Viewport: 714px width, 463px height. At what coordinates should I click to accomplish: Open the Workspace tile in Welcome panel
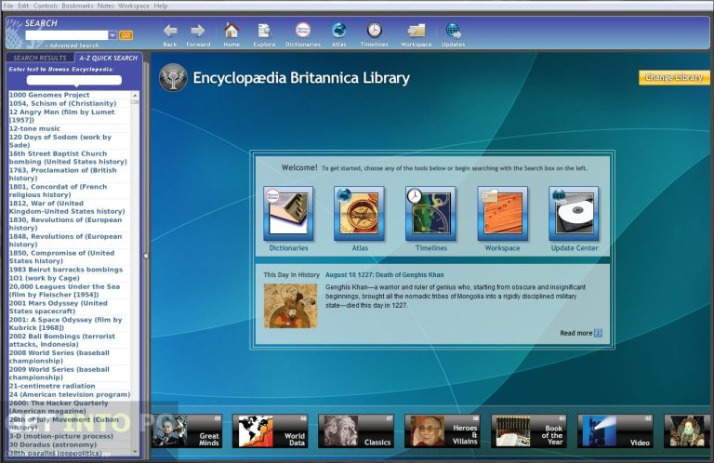pyautogui.click(x=502, y=214)
